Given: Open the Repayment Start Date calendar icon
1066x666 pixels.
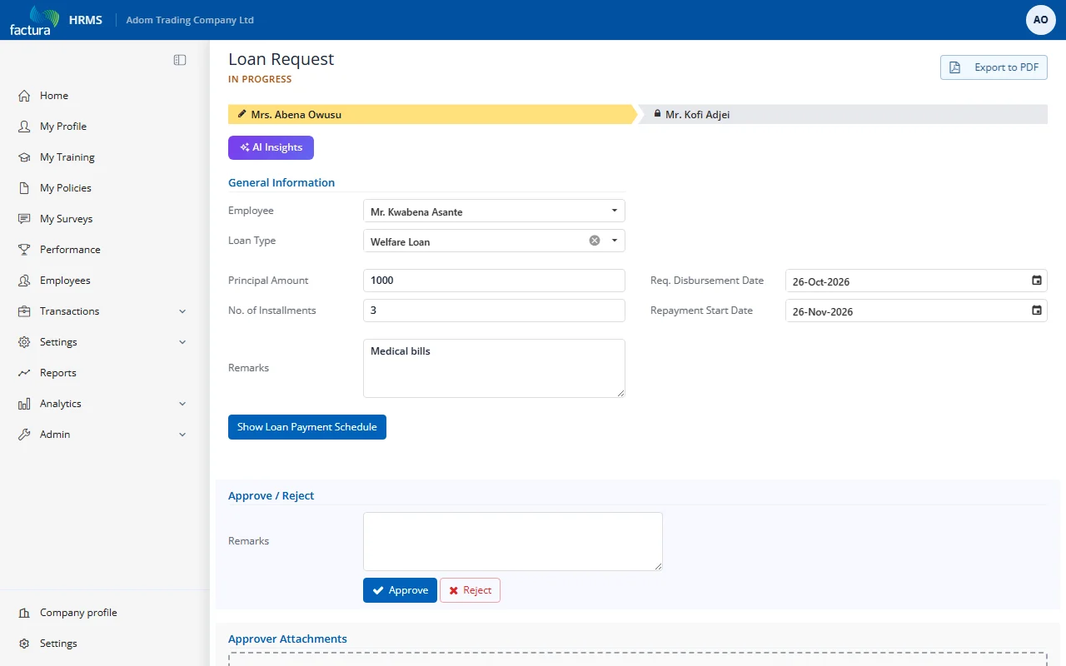Looking at the screenshot, I should [1037, 311].
